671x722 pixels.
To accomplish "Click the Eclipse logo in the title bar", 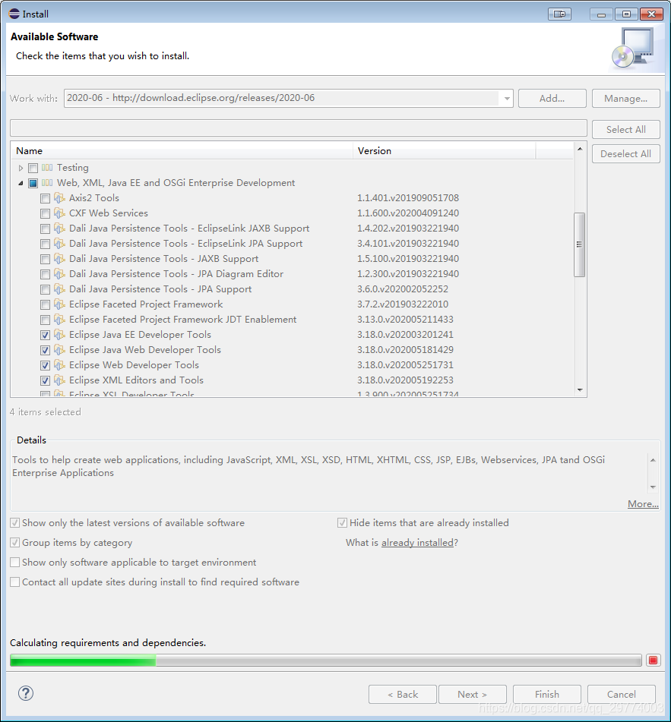I will 14,14.
